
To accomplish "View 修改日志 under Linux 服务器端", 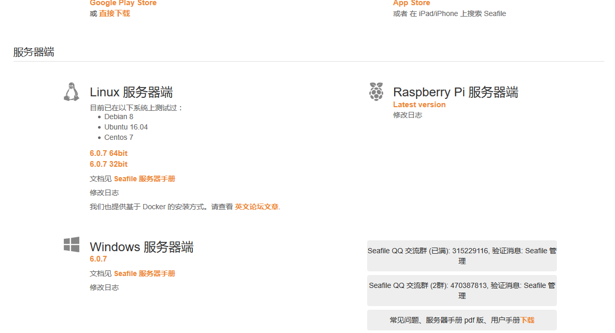I will point(104,193).
